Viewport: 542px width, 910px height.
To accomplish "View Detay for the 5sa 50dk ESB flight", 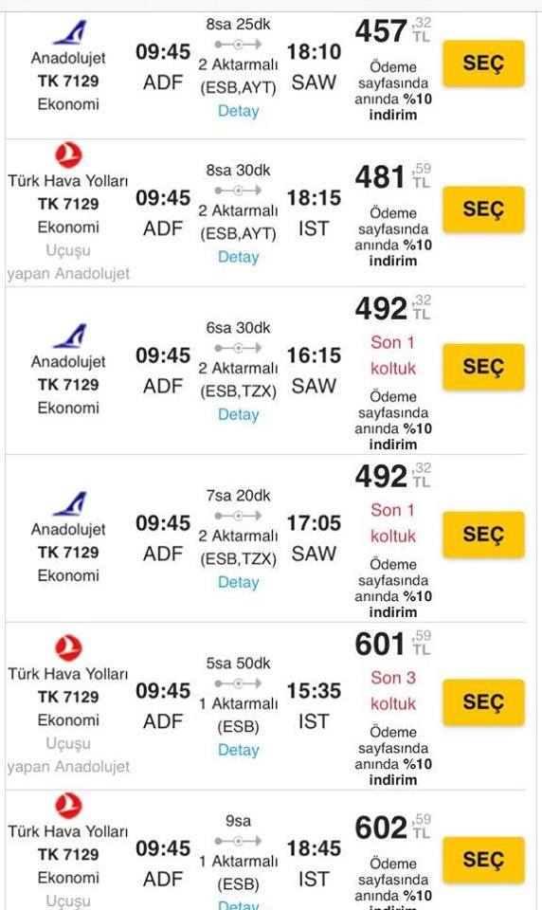I will (238, 750).
